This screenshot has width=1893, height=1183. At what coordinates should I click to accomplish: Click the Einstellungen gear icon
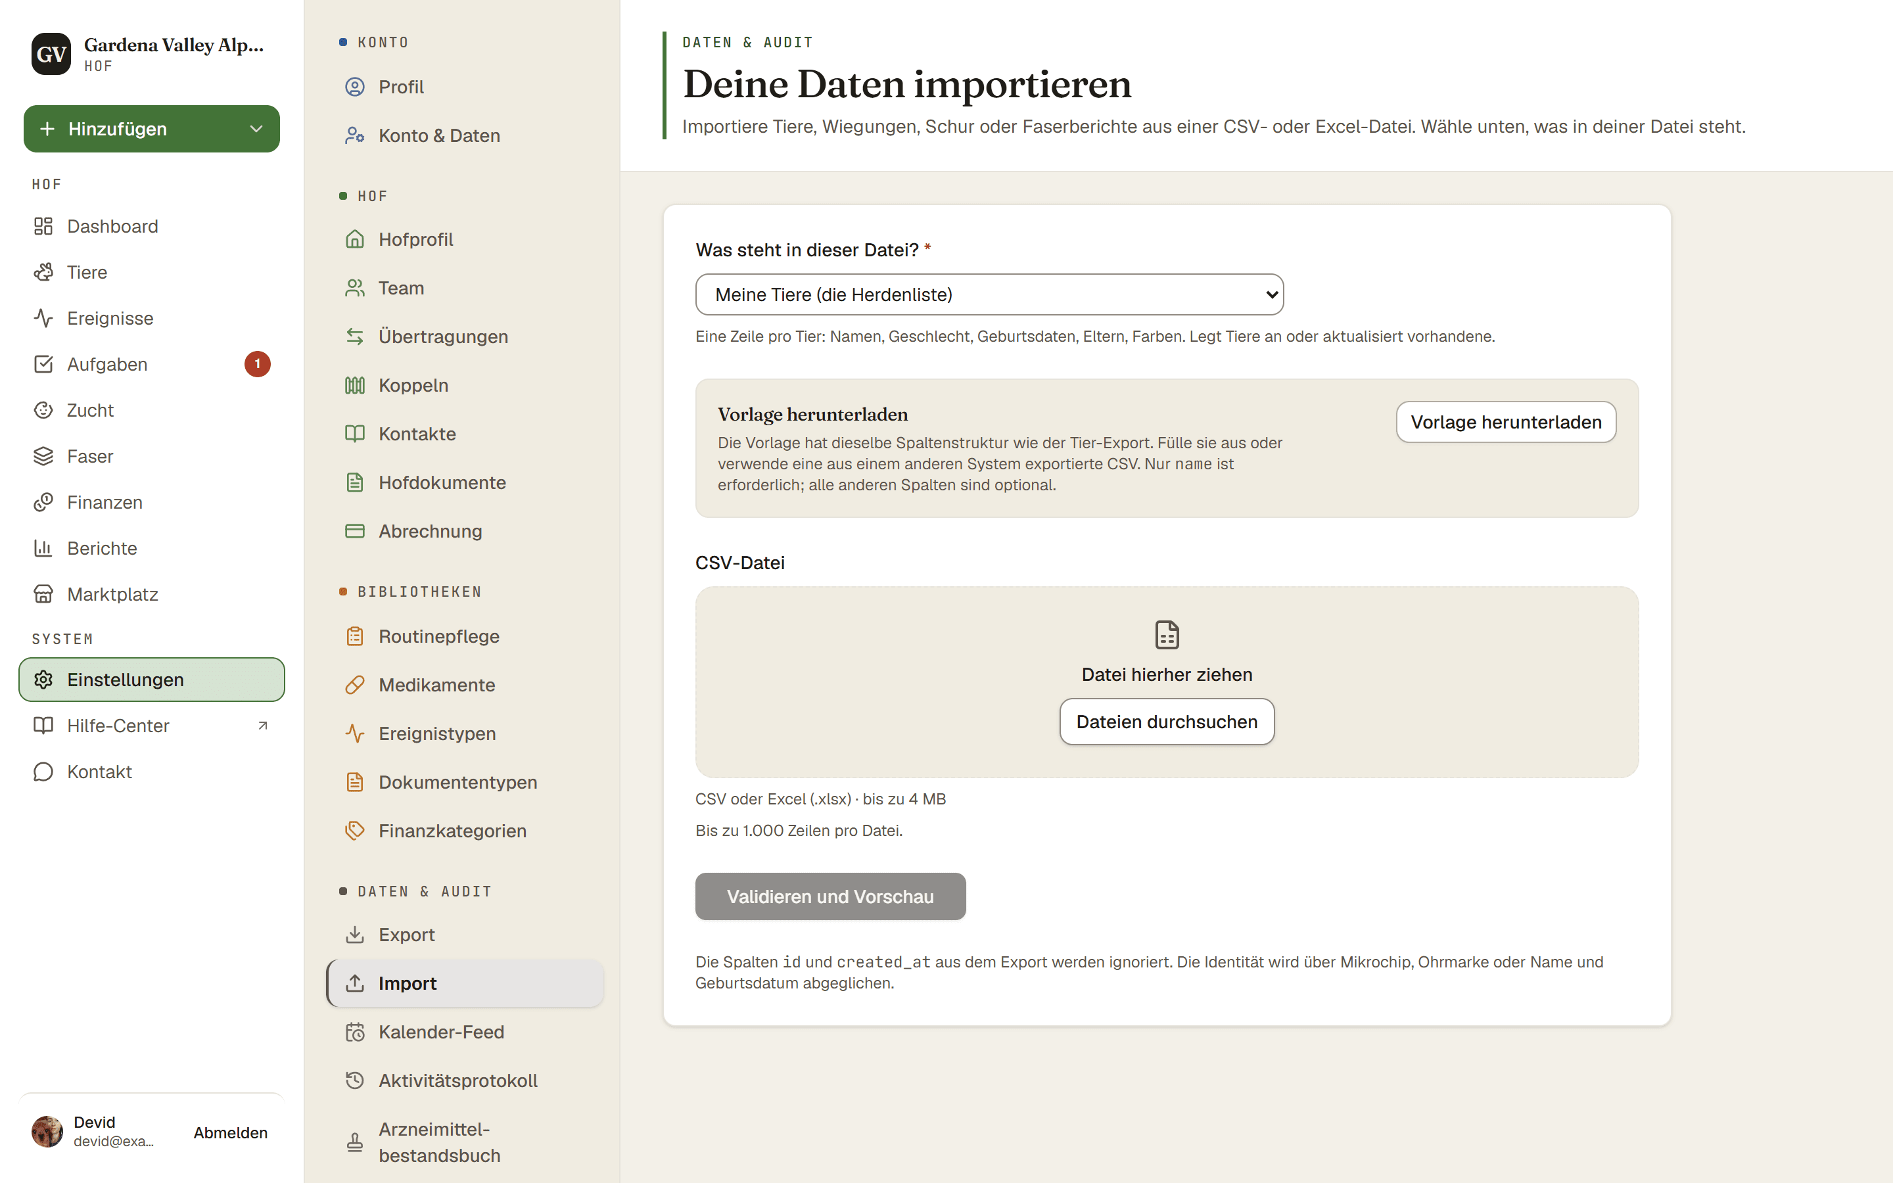pos(43,680)
